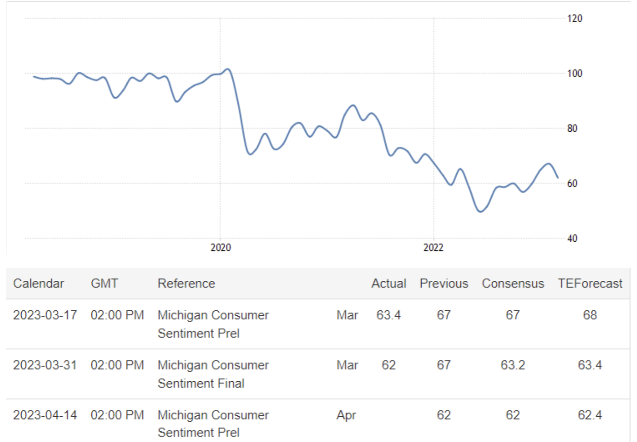
Task: Select the Previous column header
Action: [443, 283]
